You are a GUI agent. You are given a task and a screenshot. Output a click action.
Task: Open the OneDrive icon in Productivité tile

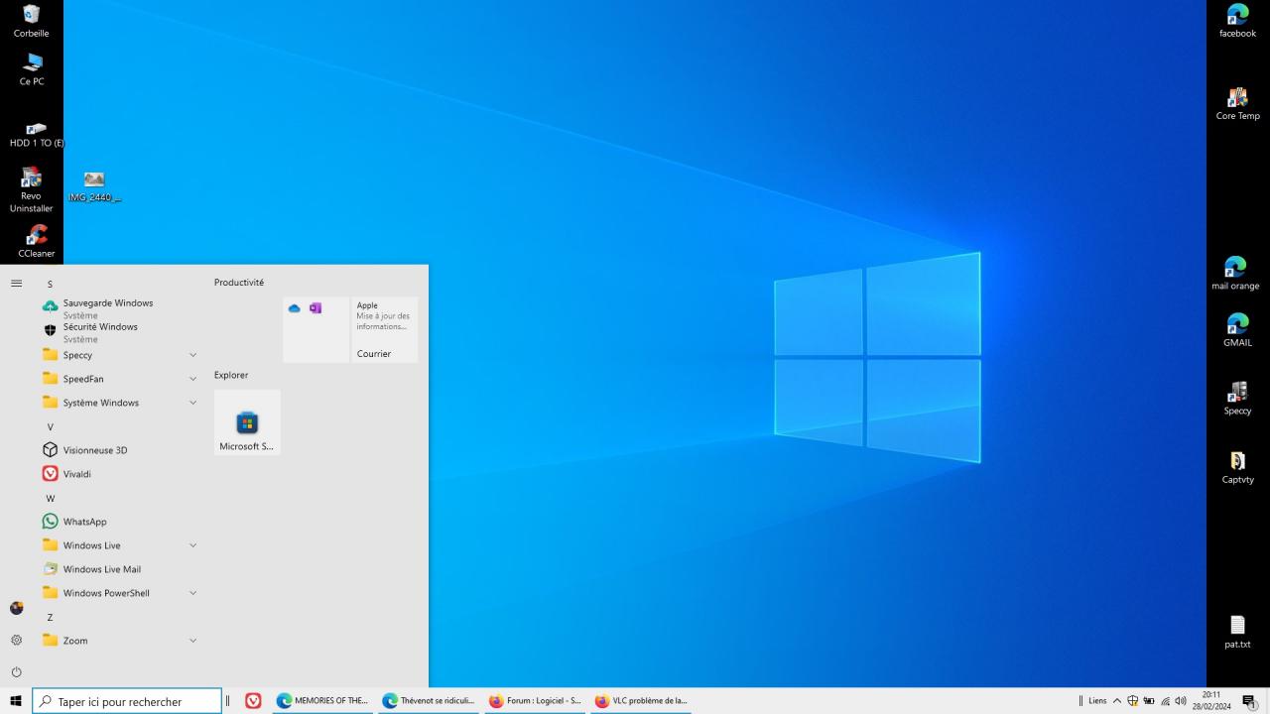click(294, 308)
